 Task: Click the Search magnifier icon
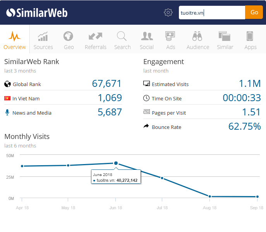pos(122,37)
